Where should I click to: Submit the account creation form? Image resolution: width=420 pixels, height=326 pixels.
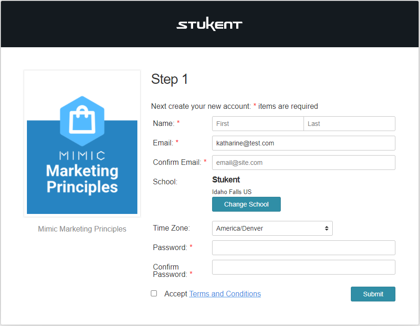click(373, 294)
